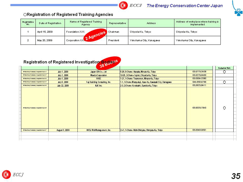Select the header text 'The Energy Conservation Center Japan'
Screen dimensions: 243x182
(185, 6)
